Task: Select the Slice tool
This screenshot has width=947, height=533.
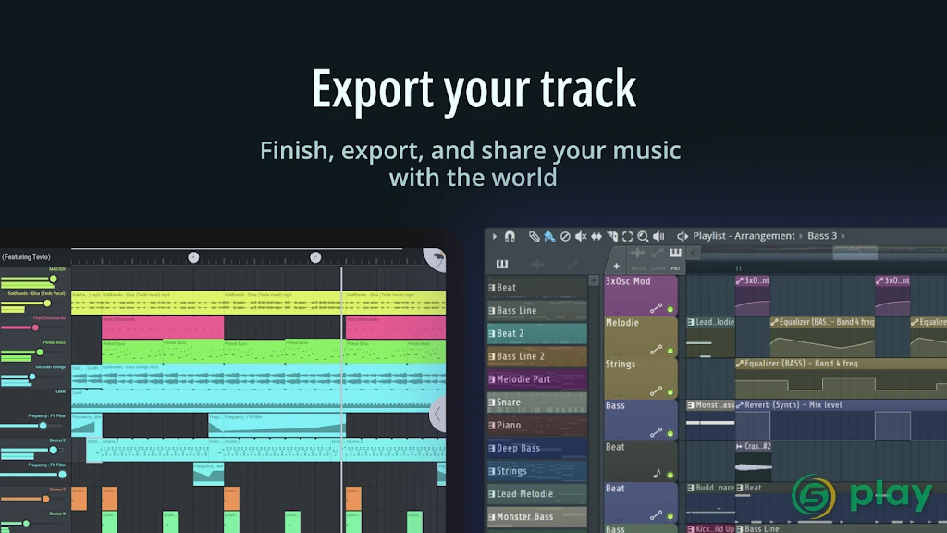Action: 612,236
